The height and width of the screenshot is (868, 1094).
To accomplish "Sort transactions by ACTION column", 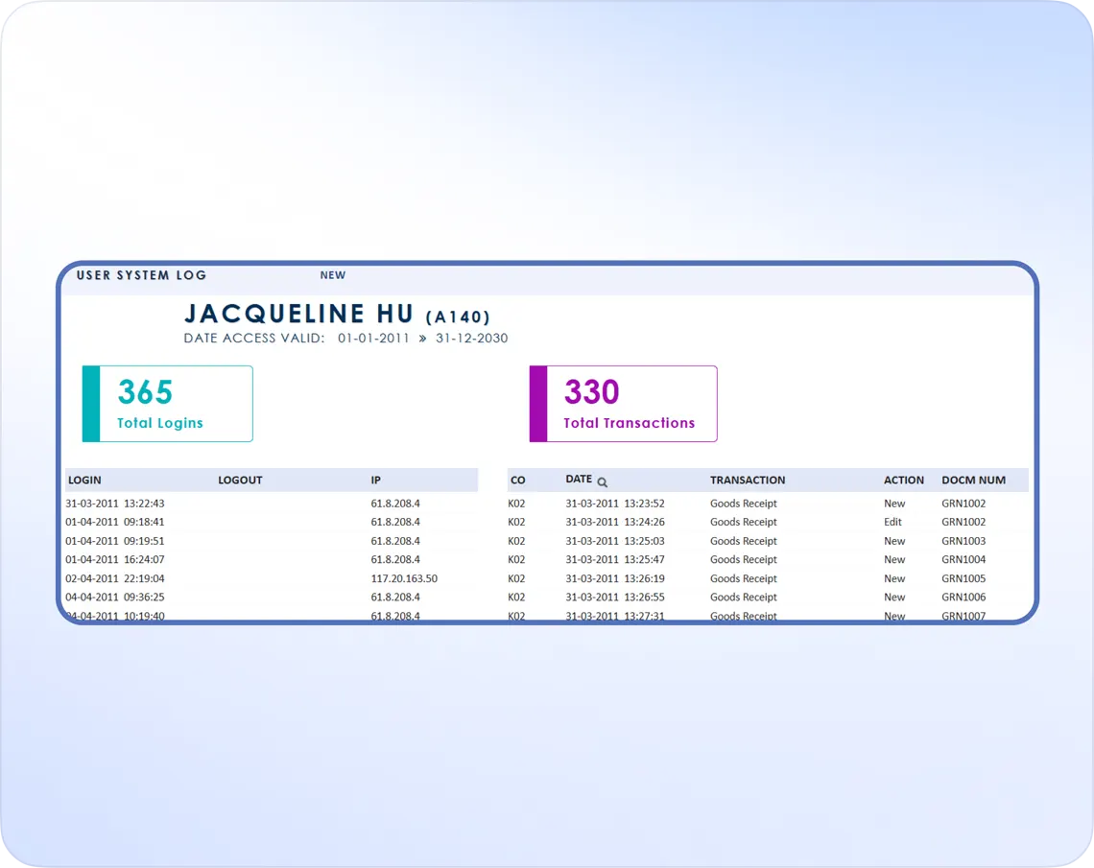I will [x=903, y=480].
